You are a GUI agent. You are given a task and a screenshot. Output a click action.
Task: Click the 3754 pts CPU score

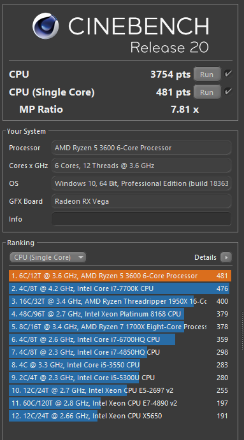point(171,75)
